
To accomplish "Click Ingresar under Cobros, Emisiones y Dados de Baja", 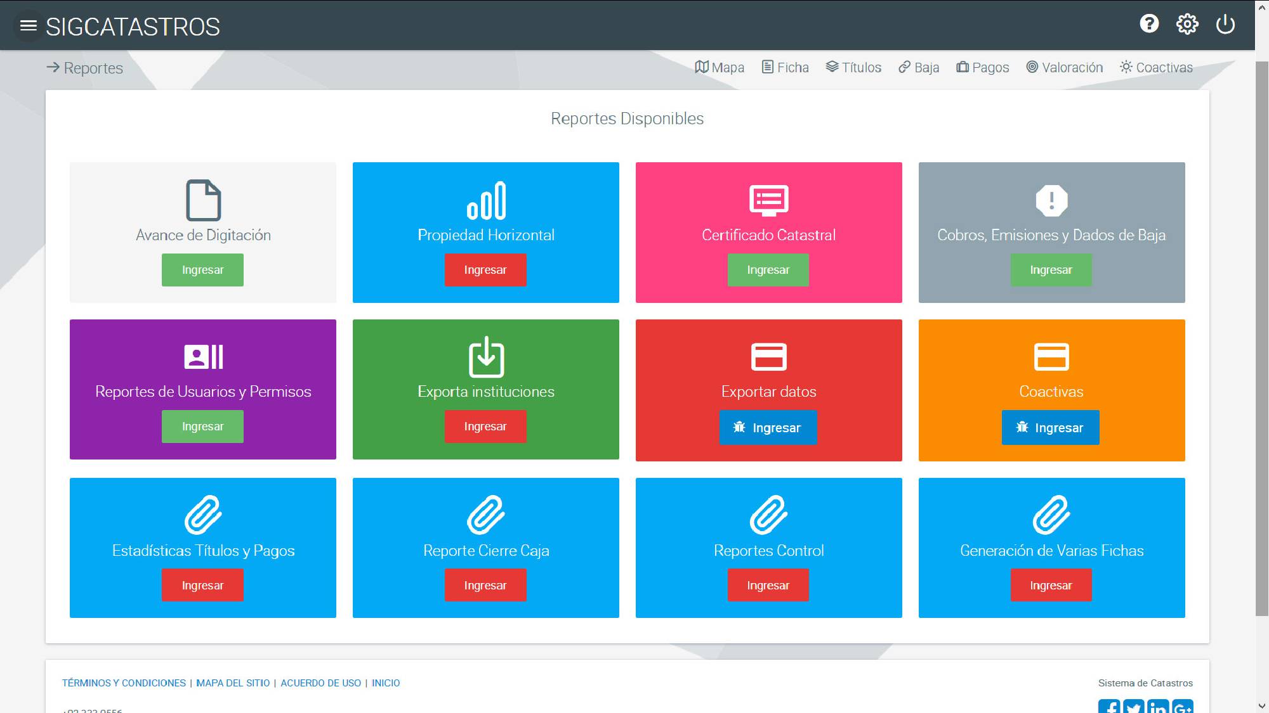I will 1051,270.
